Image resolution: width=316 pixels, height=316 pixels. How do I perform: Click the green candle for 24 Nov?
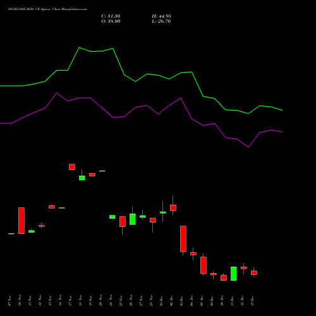(x=112, y=217)
